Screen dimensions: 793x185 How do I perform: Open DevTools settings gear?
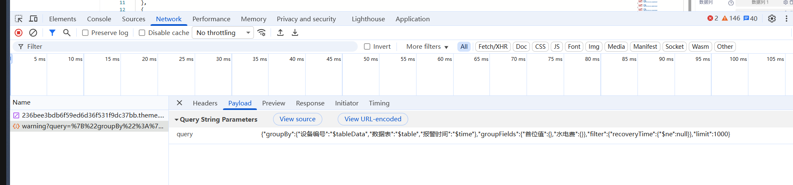(772, 19)
